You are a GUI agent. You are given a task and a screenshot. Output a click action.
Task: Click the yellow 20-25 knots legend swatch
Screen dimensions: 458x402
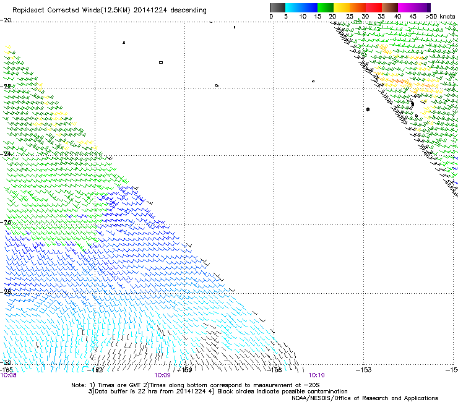tap(342, 7)
